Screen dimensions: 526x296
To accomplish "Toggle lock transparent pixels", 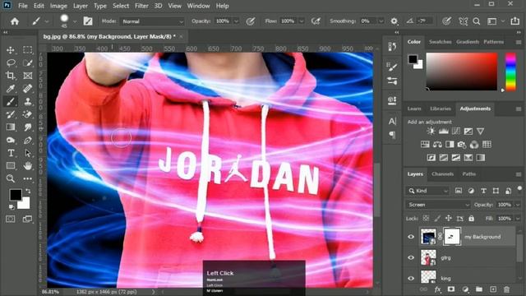I will pyautogui.click(x=426, y=219).
